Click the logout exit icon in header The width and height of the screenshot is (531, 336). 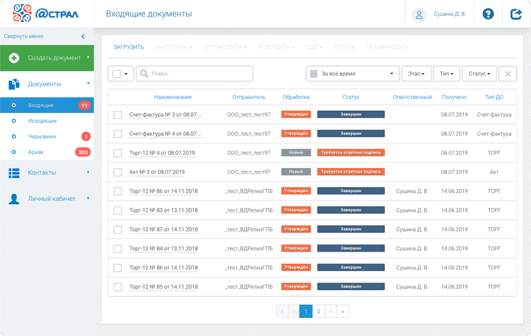click(x=516, y=14)
